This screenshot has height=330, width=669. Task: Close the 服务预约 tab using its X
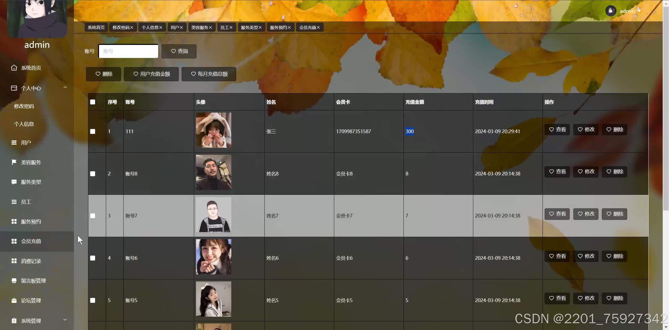289,27
